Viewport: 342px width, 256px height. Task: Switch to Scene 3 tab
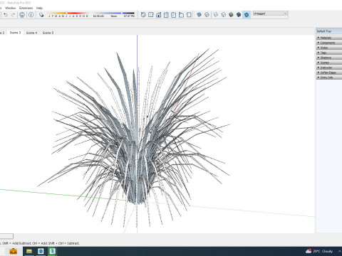click(15, 33)
